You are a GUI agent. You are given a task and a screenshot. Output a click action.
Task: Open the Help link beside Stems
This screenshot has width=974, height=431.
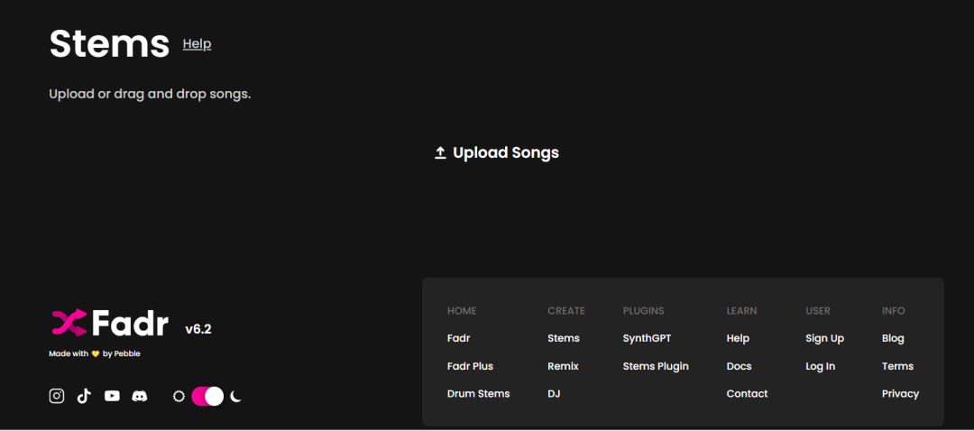(x=197, y=43)
